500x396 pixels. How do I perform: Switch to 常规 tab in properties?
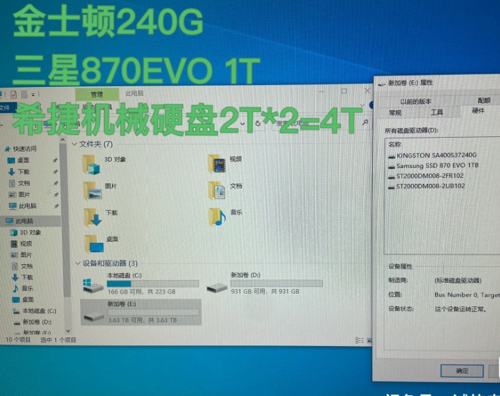(395, 113)
